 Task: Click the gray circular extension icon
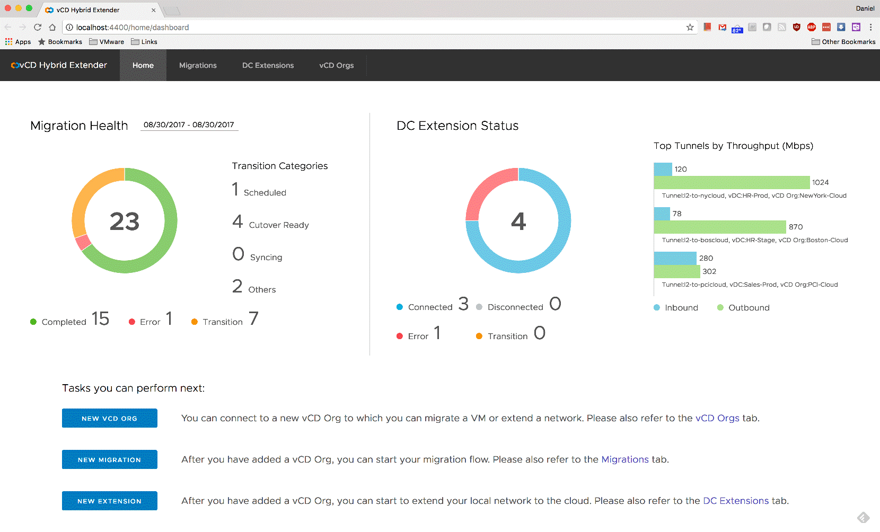(767, 27)
